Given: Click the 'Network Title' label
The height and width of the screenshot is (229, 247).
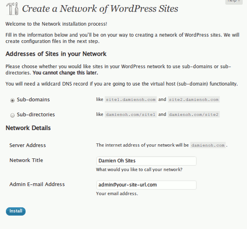Looking at the screenshot, I should coord(26,160).
